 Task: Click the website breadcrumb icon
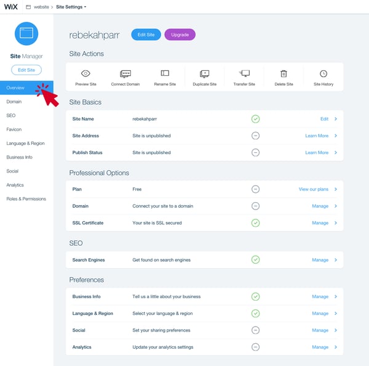point(28,7)
